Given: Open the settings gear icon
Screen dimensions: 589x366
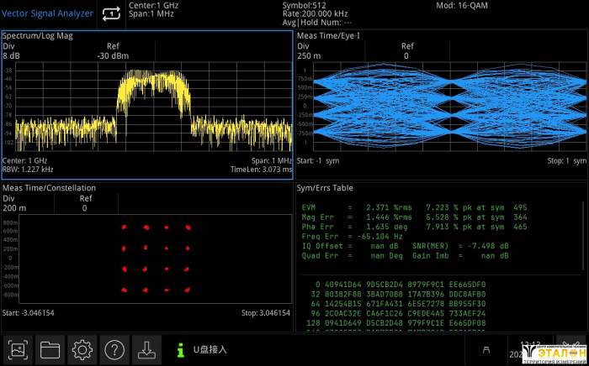Looking at the screenshot, I should click(82, 348).
